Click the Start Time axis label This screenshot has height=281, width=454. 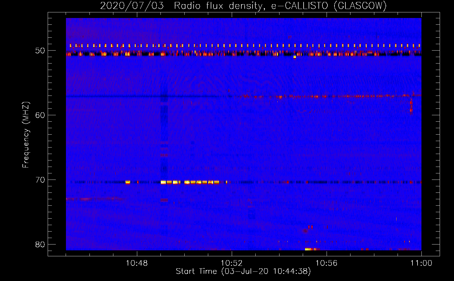pos(243,271)
